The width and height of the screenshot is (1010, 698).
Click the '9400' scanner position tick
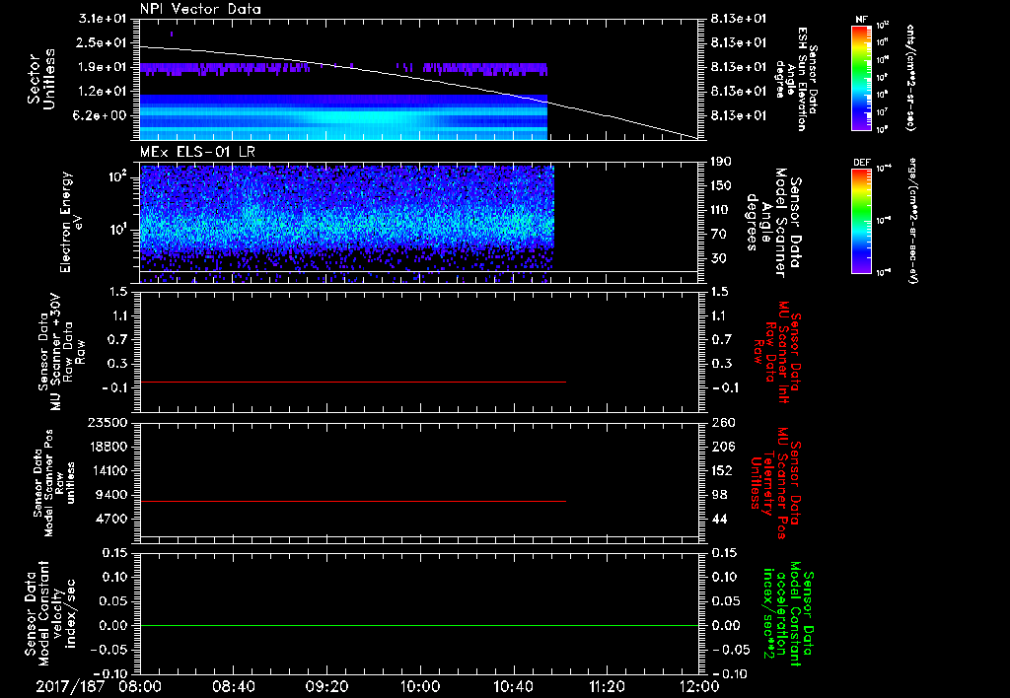110,495
